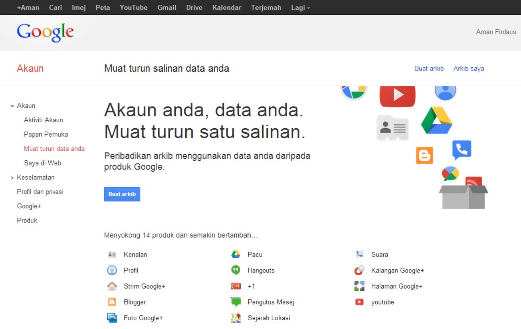Click the large YouTube play illustration
Screen dimensions: 521x329
(397, 96)
